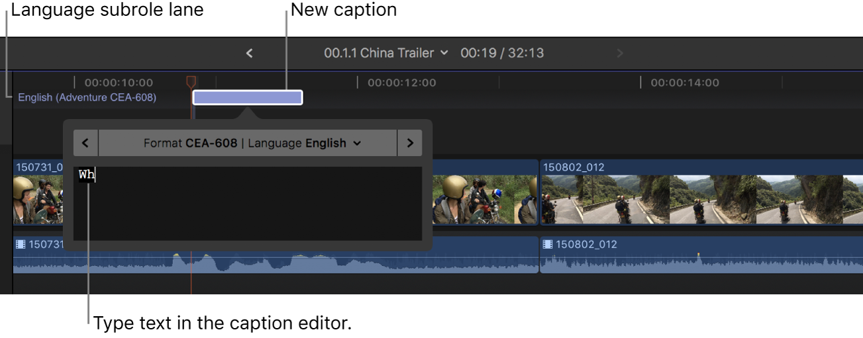Click the 00:00:12:00 ruler timecode
The image size is (863, 338).
tap(402, 83)
